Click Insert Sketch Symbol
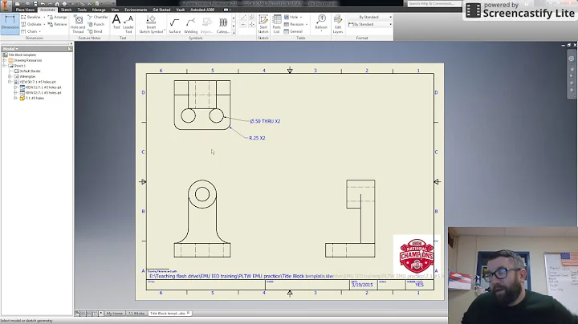 [x=151, y=24]
